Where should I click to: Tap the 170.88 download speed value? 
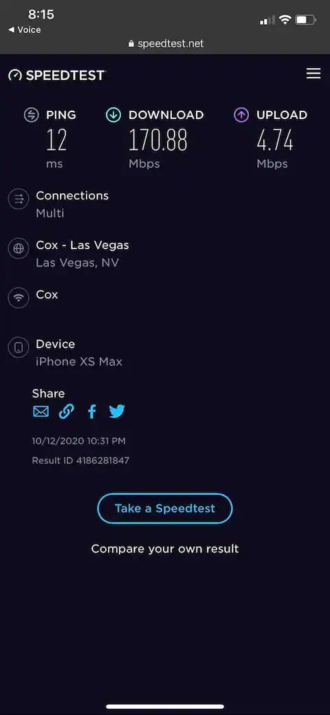click(157, 140)
